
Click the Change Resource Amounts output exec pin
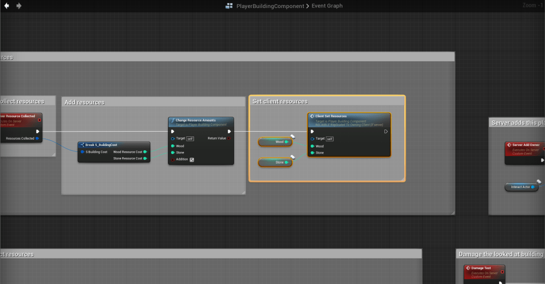coord(229,131)
